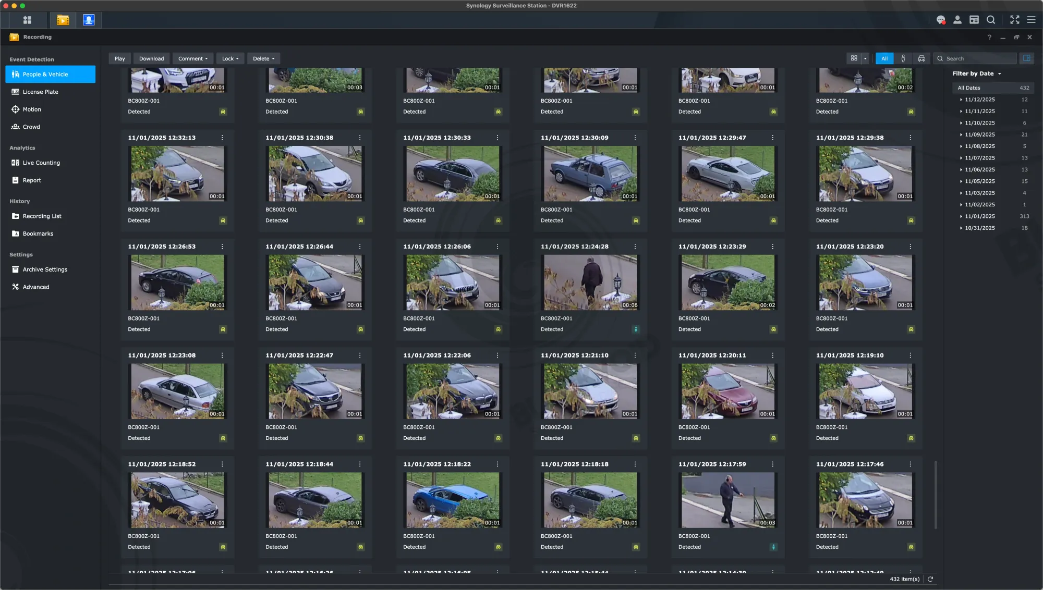Open the user account icon
Screen dimensions: 1043x590
[957, 20]
